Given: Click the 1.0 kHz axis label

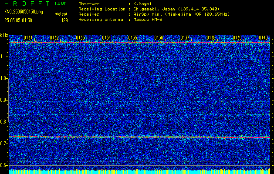Looking at the screenshot, I should coord(3,78).
